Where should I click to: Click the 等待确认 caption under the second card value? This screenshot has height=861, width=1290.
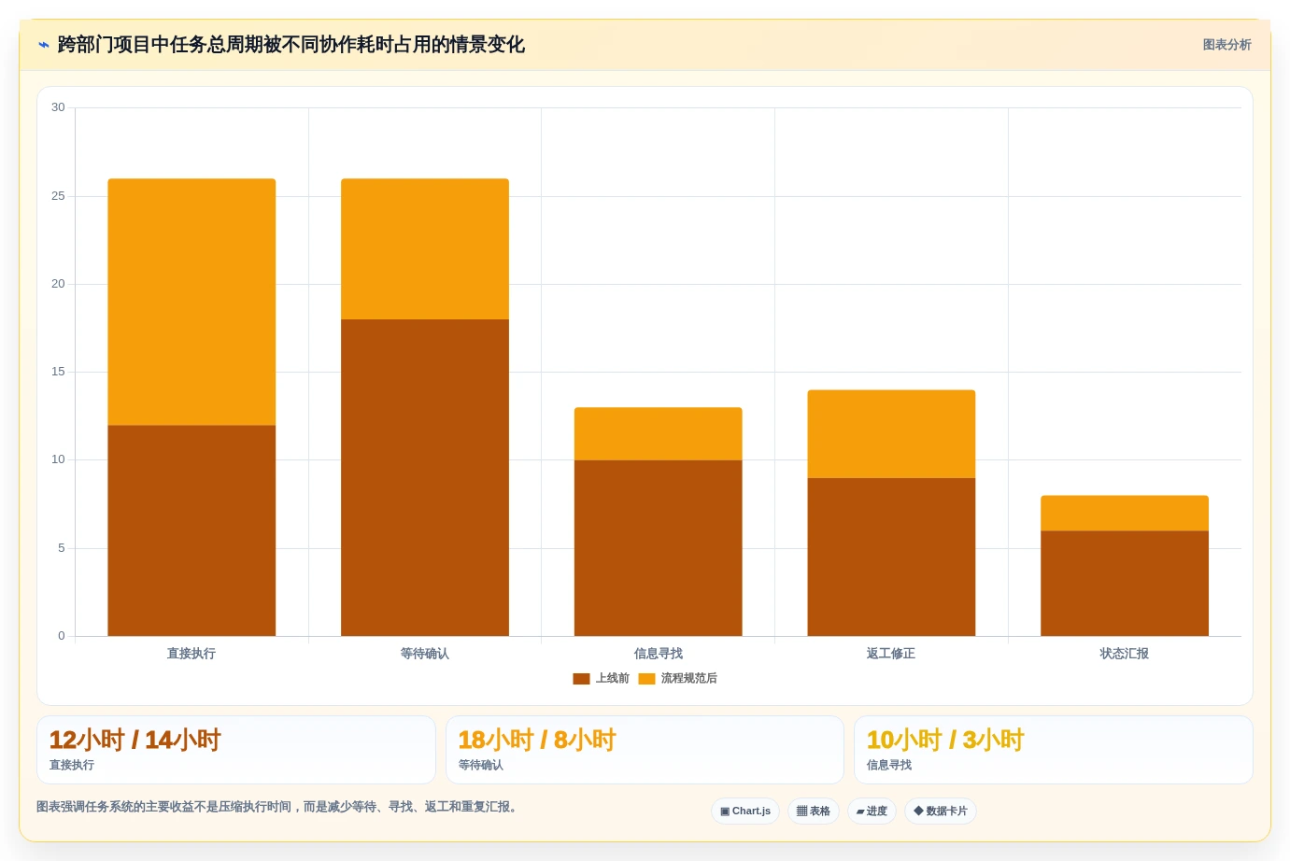[481, 765]
